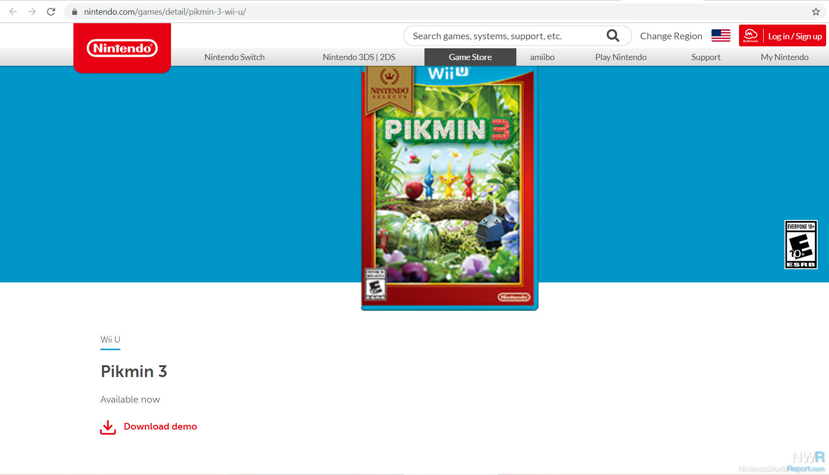The height and width of the screenshot is (475, 829).
Task: Click the Change Region link
Action: pos(671,36)
